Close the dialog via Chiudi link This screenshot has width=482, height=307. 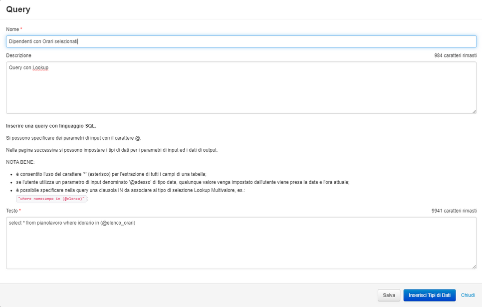pyautogui.click(x=468, y=295)
